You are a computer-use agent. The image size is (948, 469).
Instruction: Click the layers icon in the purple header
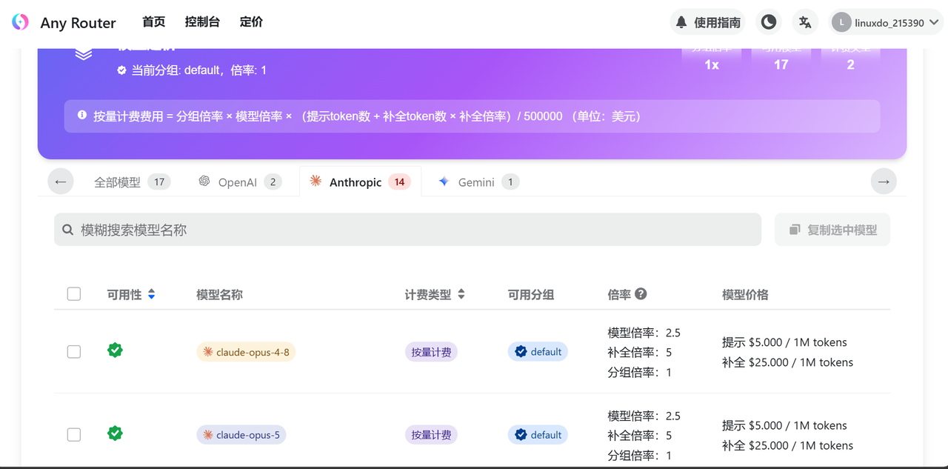click(x=84, y=54)
